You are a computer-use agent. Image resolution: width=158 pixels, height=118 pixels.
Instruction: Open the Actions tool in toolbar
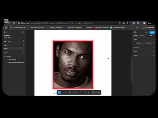click(89, 92)
